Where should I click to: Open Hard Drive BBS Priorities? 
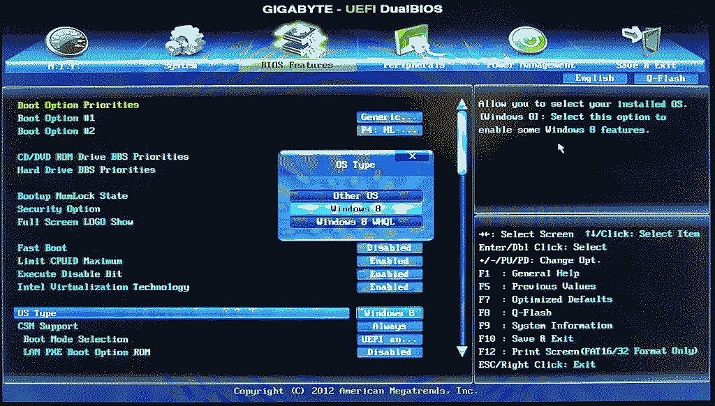pyautogui.click(x=86, y=170)
